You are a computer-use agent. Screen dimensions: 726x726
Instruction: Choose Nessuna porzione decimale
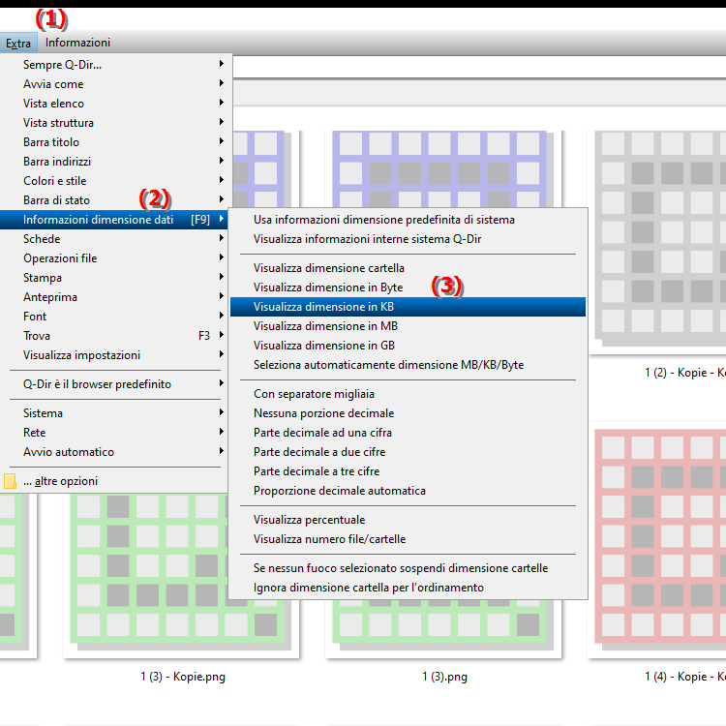[408, 413]
